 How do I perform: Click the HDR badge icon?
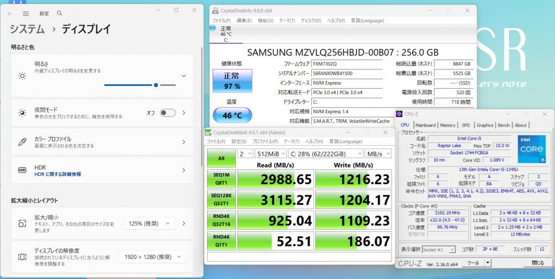tap(22, 170)
